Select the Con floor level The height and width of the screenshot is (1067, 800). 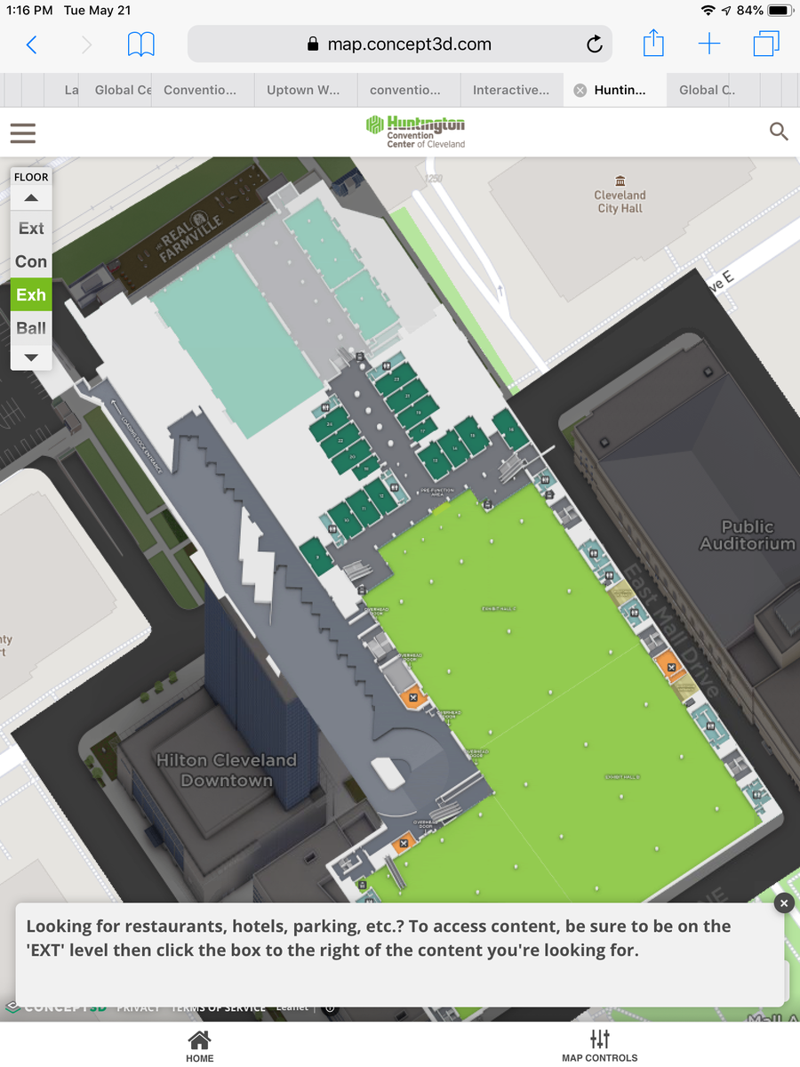[31, 261]
